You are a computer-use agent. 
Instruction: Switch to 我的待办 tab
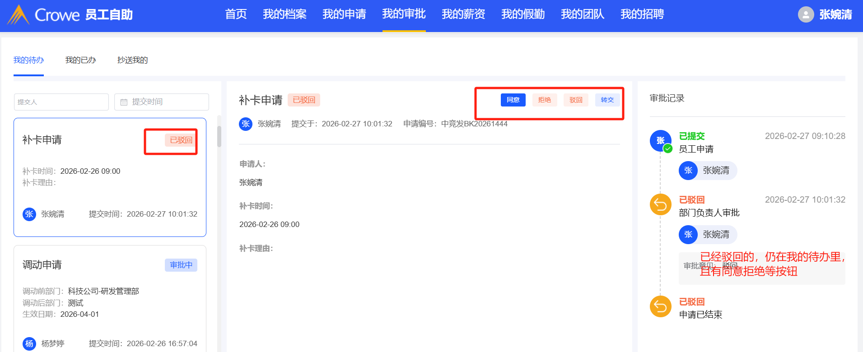point(28,60)
